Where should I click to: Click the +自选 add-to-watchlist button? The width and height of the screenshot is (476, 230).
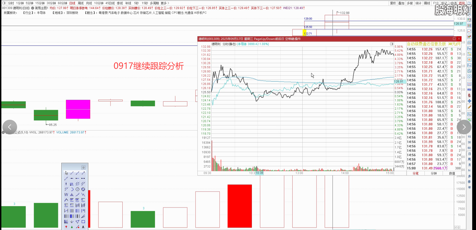point(453,3)
